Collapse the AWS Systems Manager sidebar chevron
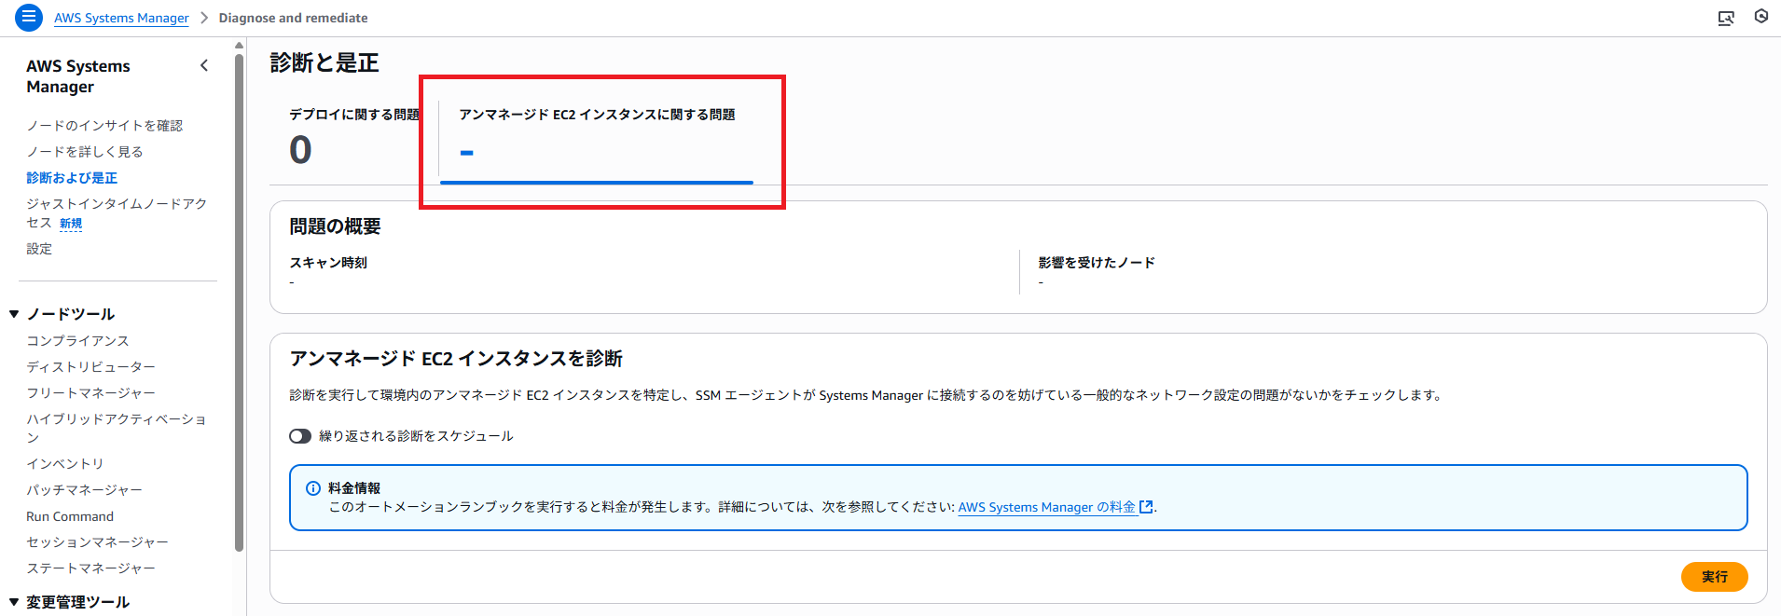This screenshot has width=1781, height=616. pos(204,65)
